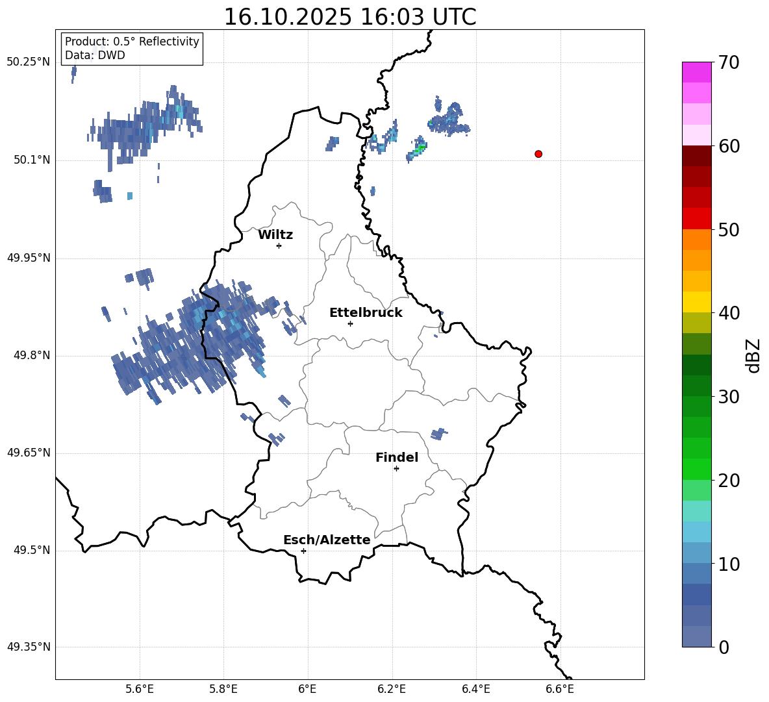Viewport: 769px width, 702px height.
Task: Click the dark red colorbar segment below 60
Action: 697,156
